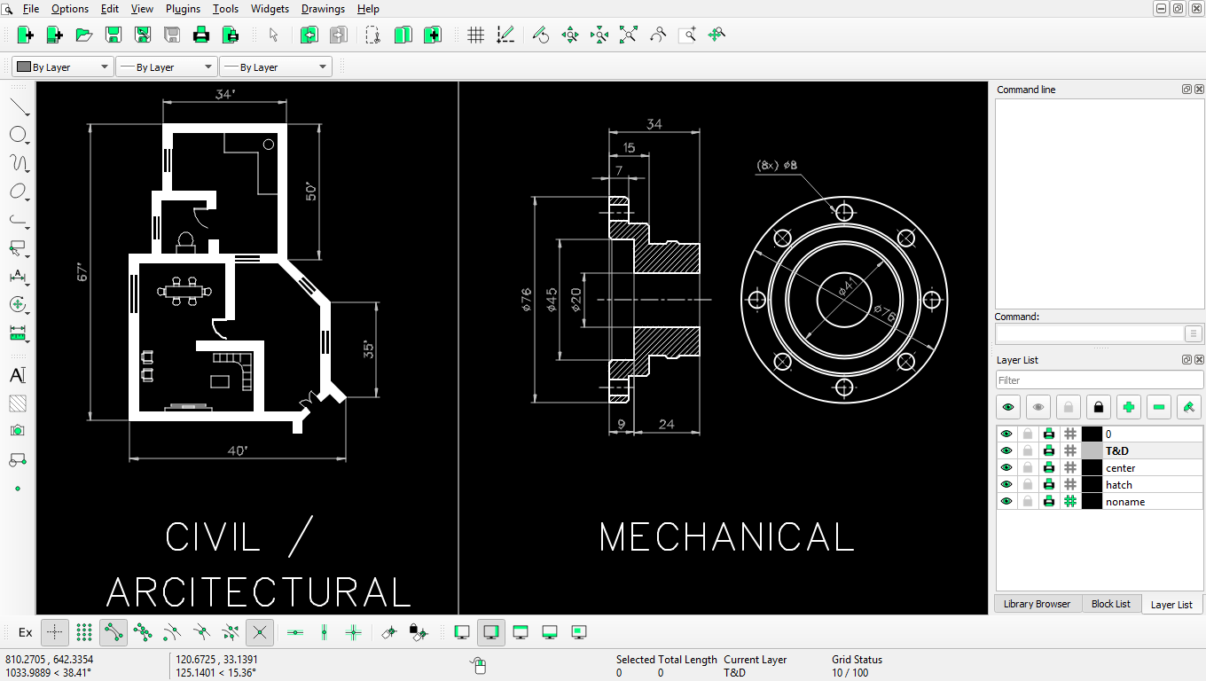This screenshot has width=1206, height=681.
Task: Switch to the Block List tab
Action: 1111,604
